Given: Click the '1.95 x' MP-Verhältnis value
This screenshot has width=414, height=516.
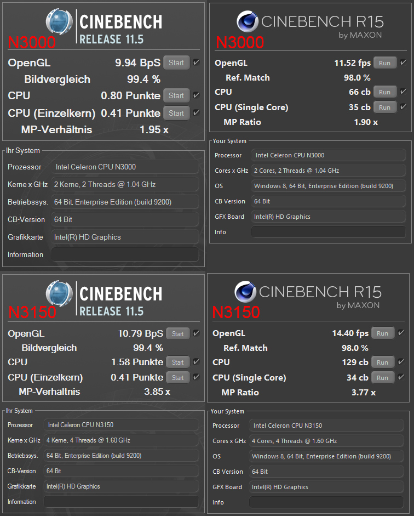Looking at the screenshot, I should click(x=154, y=129).
